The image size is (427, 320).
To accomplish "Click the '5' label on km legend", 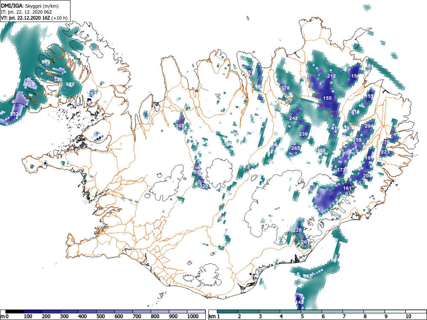I will point(302,316).
